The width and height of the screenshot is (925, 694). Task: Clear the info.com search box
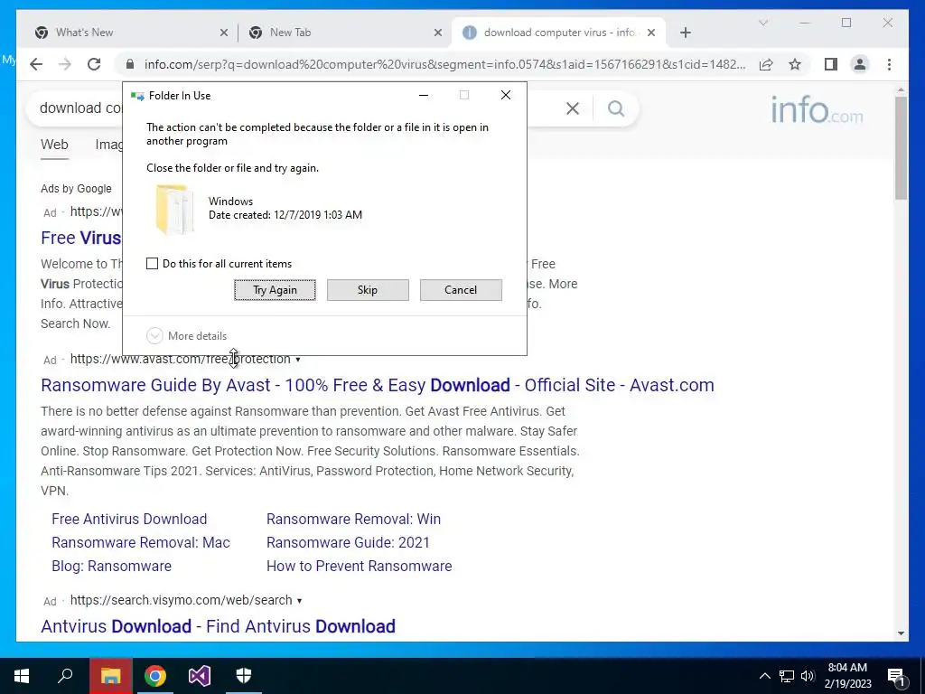(572, 108)
